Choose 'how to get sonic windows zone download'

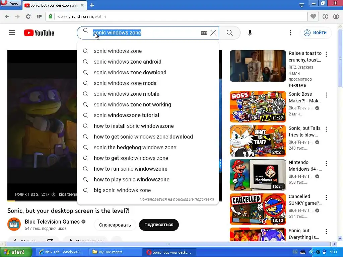[148, 137]
